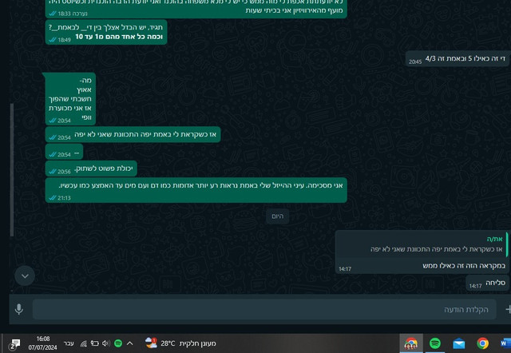The width and height of the screenshot is (511, 353).
Task: Select green message 'אז כשקראת לי באמת יפה'
Action: point(133,135)
